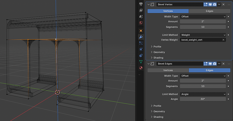Open Bevel Vertex Width Type dropdown
233x121 pixels.
pyautogui.click(x=203, y=16)
